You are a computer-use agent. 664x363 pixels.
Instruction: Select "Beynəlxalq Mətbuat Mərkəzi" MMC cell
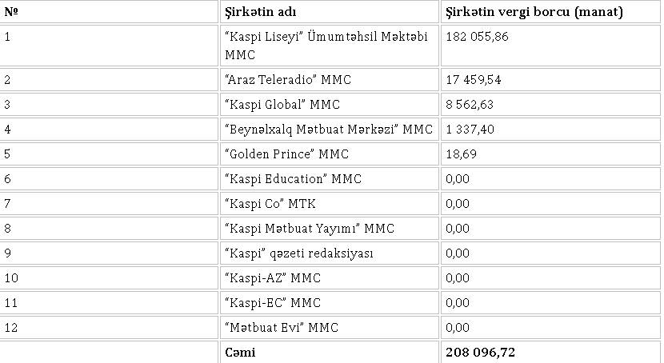[329, 130]
